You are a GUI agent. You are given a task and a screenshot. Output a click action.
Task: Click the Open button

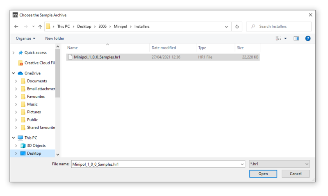(263, 173)
